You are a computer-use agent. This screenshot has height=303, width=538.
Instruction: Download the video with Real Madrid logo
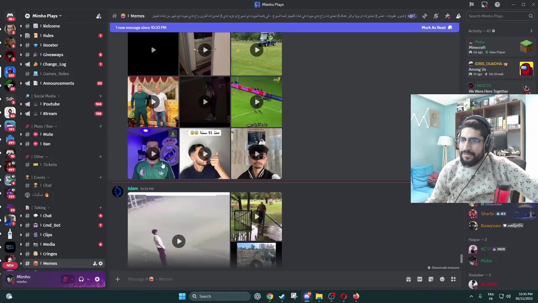coord(173,134)
